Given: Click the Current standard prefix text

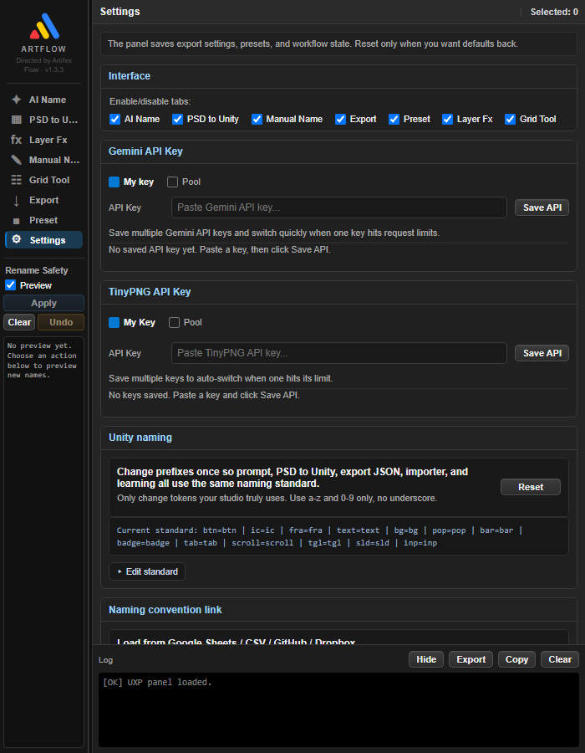Looking at the screenshot, I should (319, 536).
